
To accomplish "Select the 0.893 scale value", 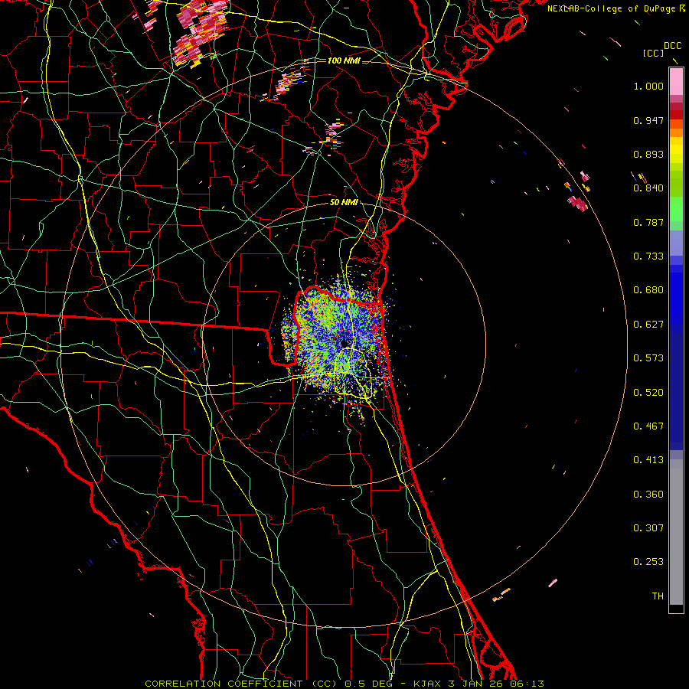I will (648, 154).
